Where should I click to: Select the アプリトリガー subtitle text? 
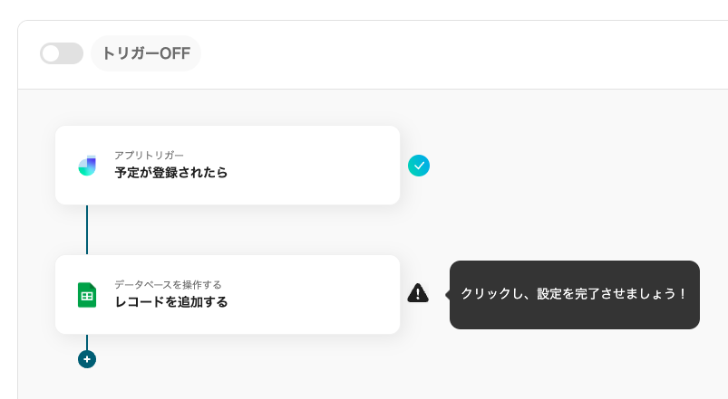(x=150, y=156)
